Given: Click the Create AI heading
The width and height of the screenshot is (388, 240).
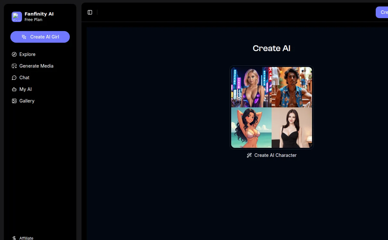Looking at the screenshot, I should click(x=272, y=48).
